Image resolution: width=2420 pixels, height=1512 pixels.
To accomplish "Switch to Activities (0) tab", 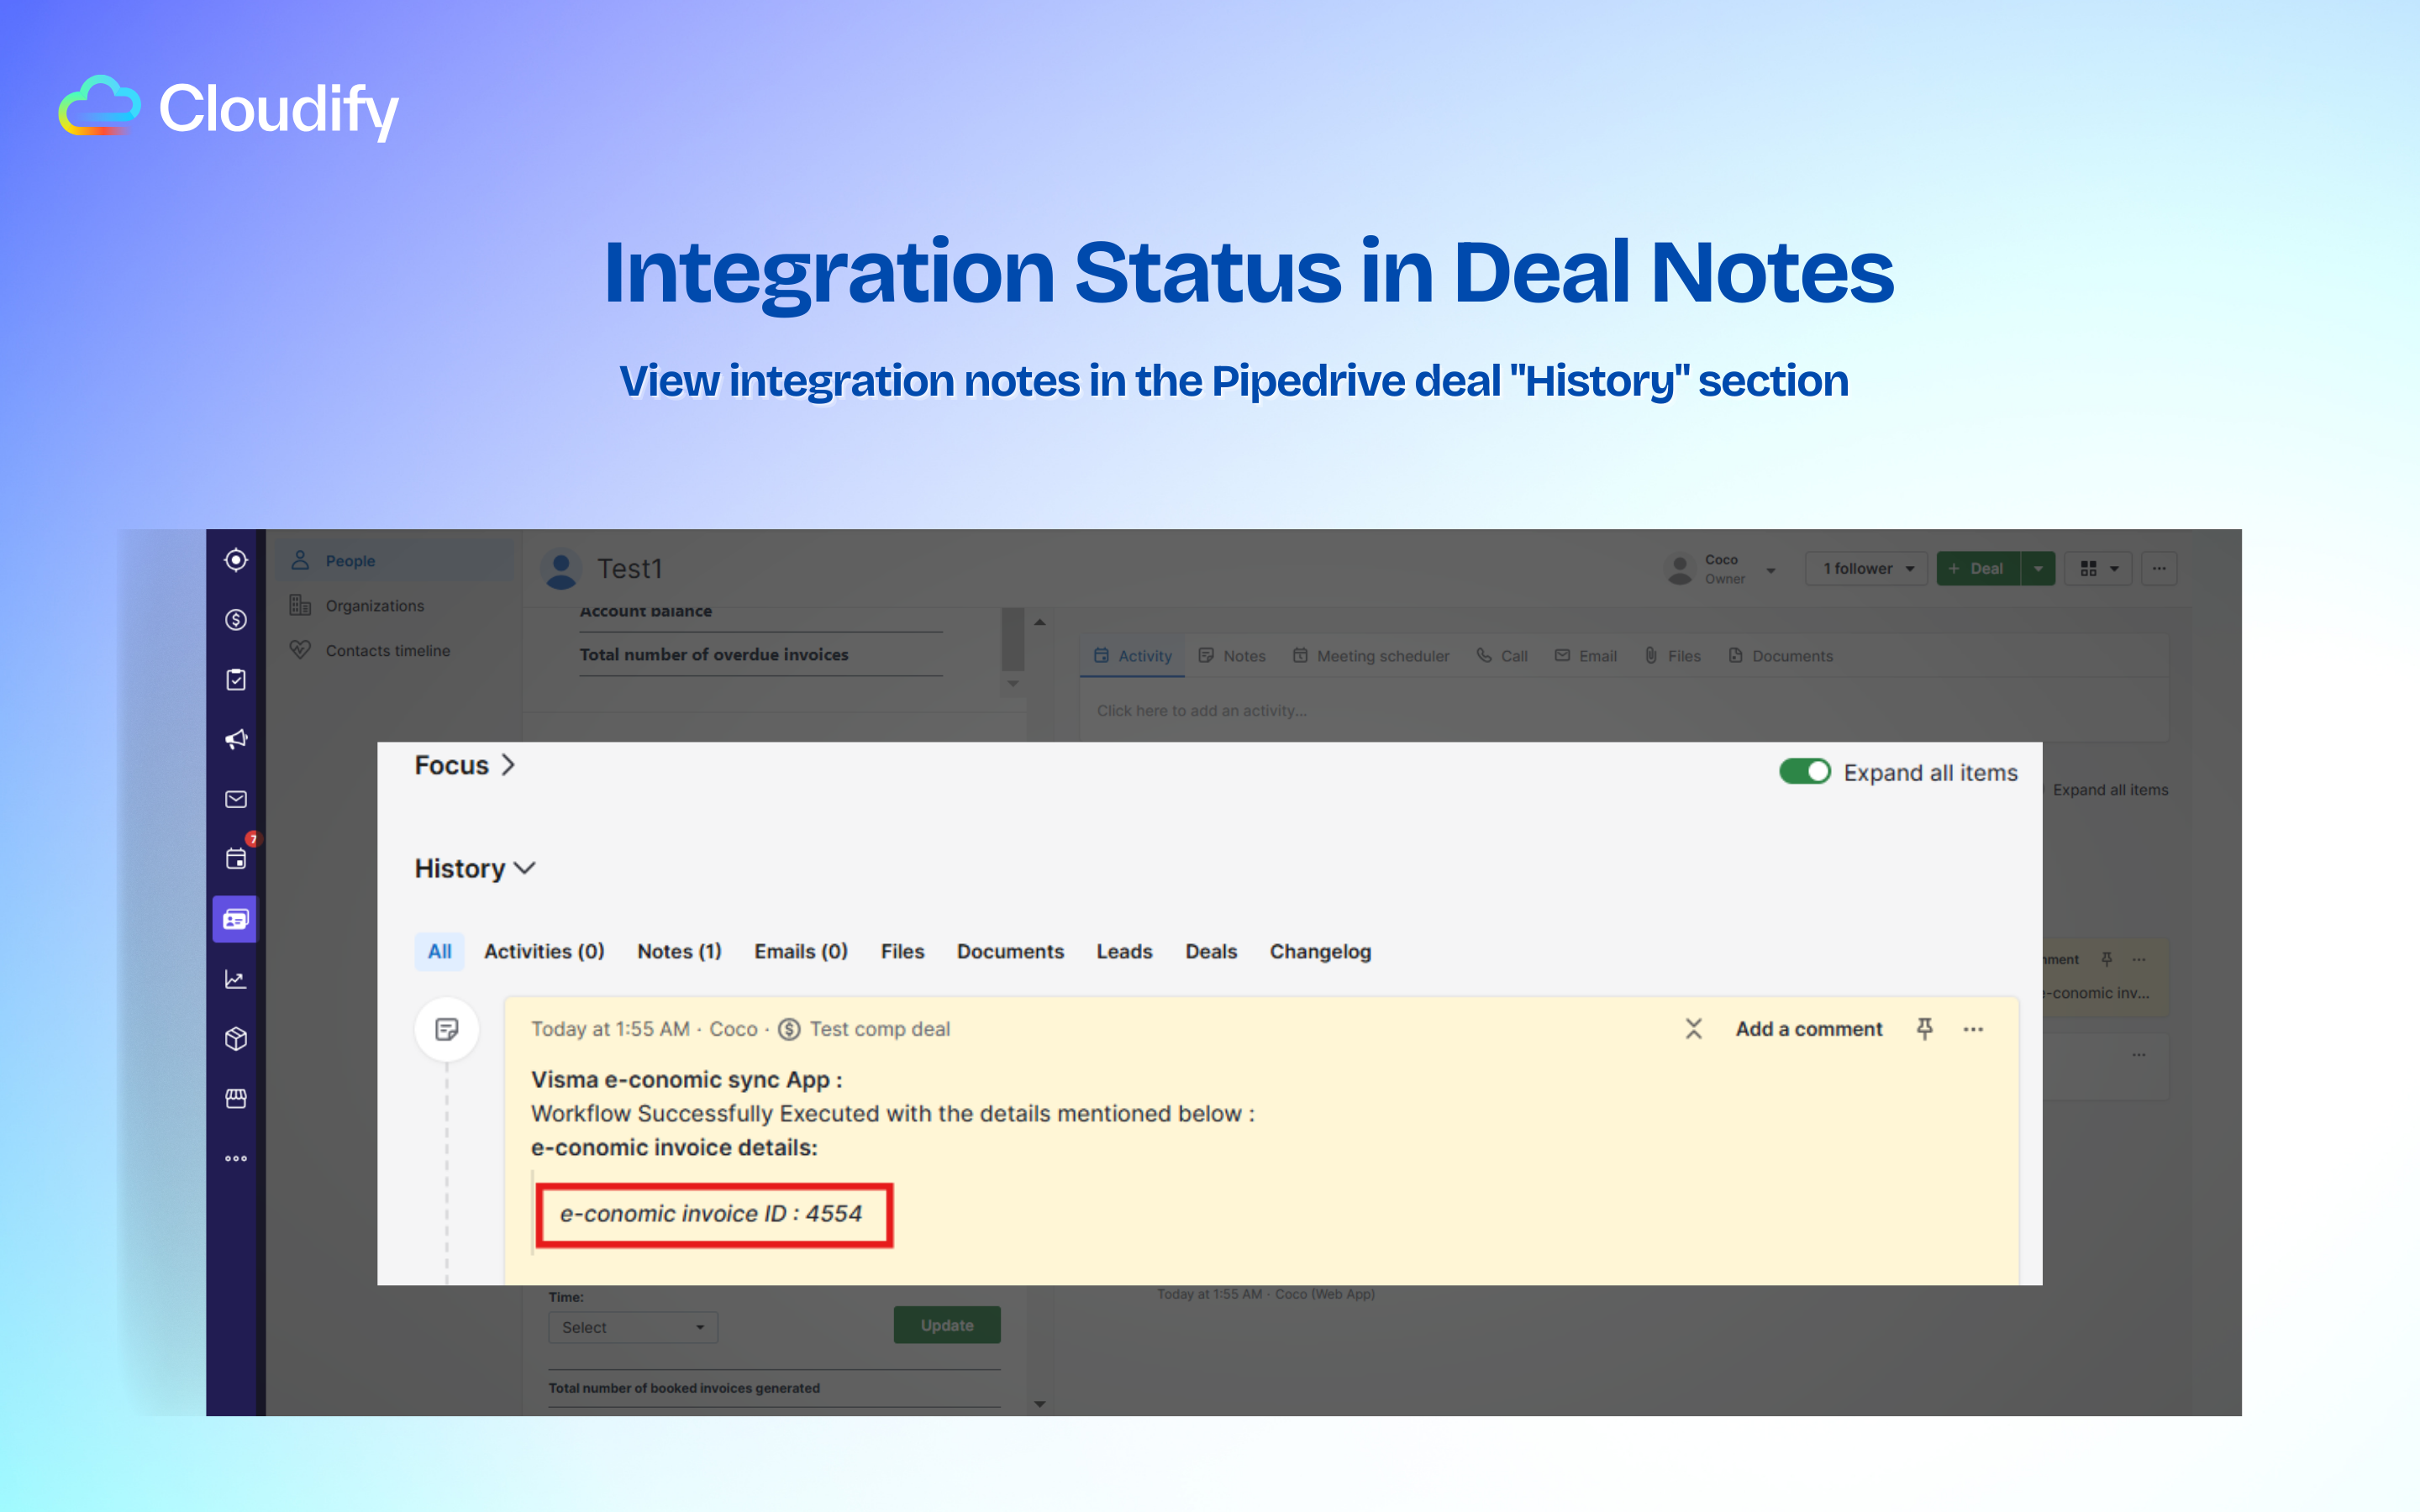I will (544, 951).
